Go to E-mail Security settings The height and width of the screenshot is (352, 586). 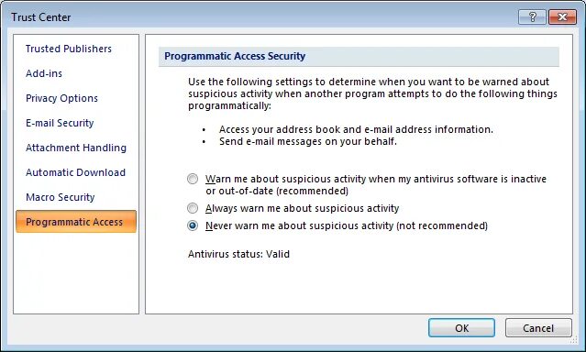coord(60,123)
